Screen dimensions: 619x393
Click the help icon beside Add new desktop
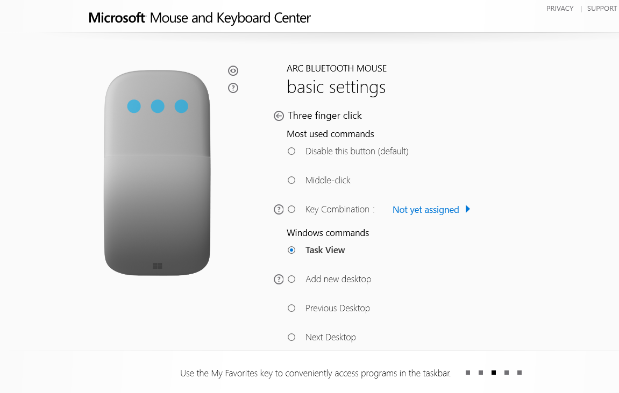click(279, 279)
